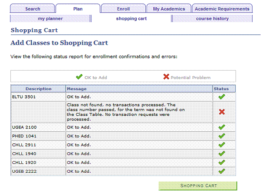Click the green check status for ELTU 3501
271x194 pixels.
click(222, 97)
